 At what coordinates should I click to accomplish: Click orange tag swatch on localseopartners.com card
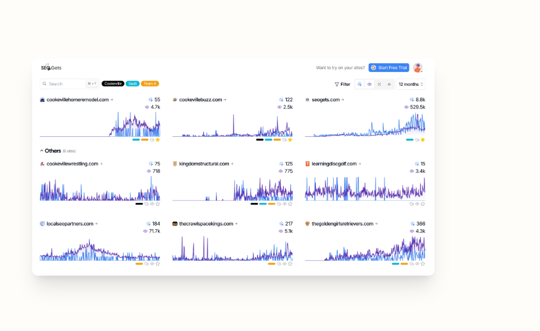click(139, 264)
